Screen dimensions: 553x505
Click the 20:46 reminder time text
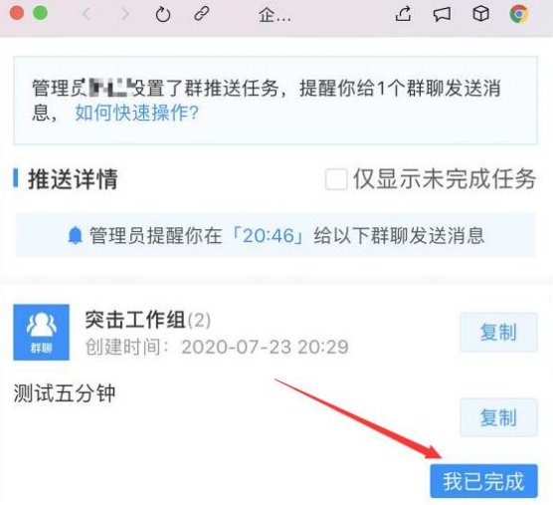(x=269, y=235)
